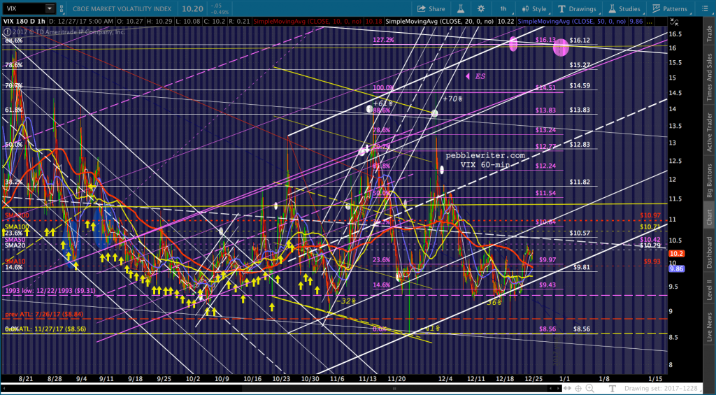Click the 127.2% fib label
Image resolution: width=716 pixels, height=395 pixels.
(383, 40)
